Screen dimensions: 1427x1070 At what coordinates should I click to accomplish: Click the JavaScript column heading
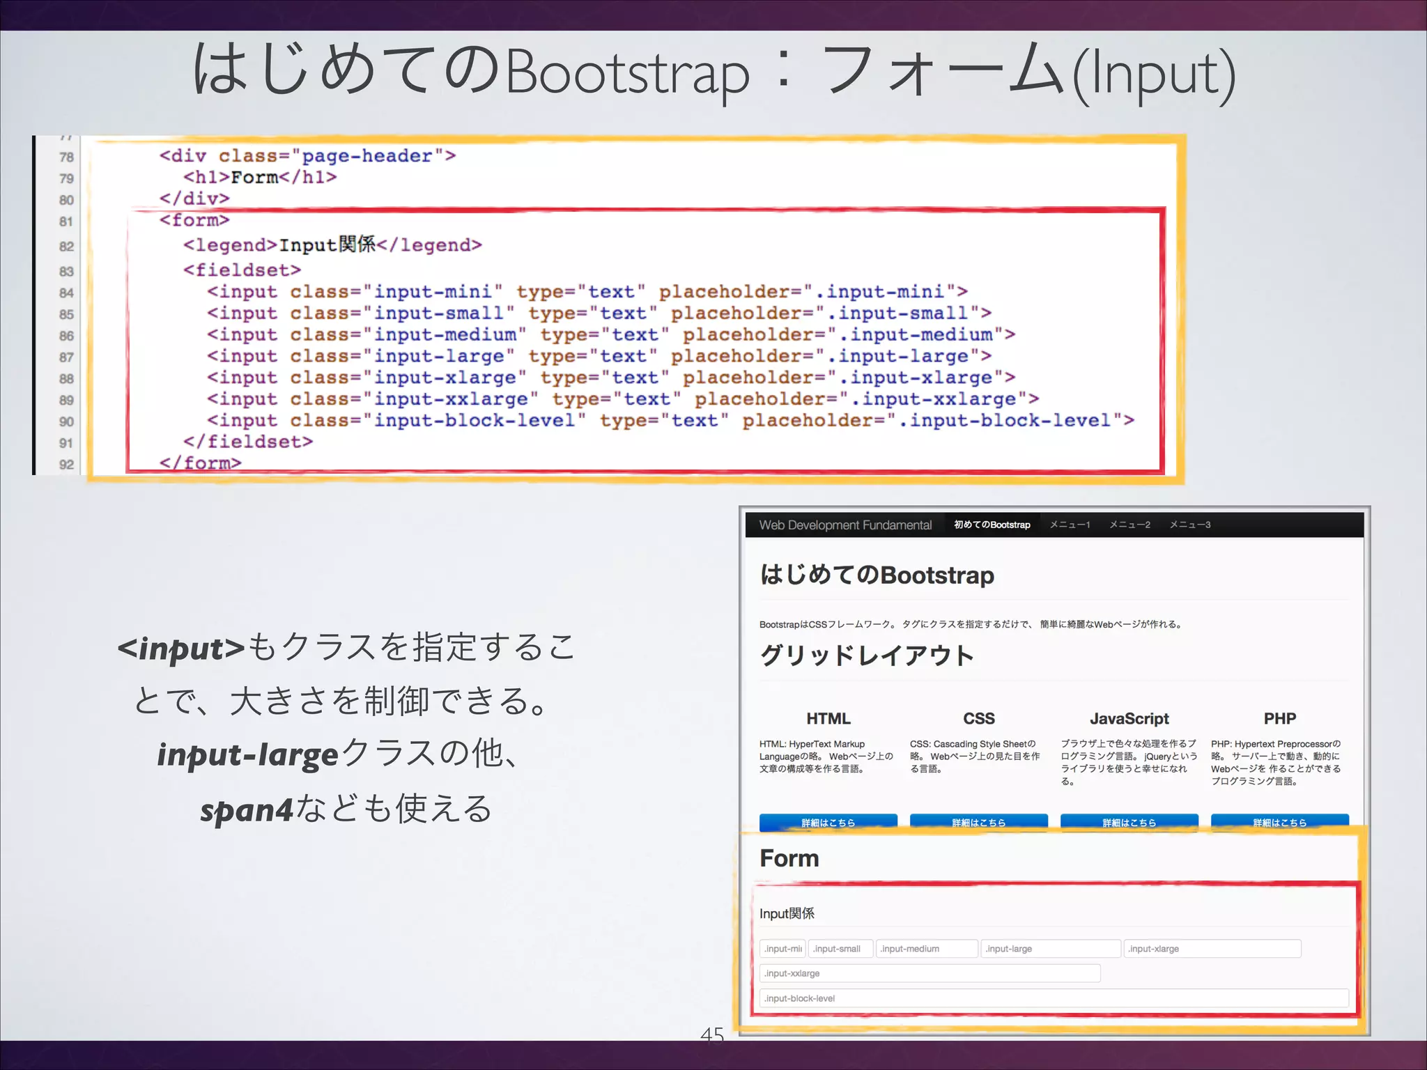tap(1129, 718)
